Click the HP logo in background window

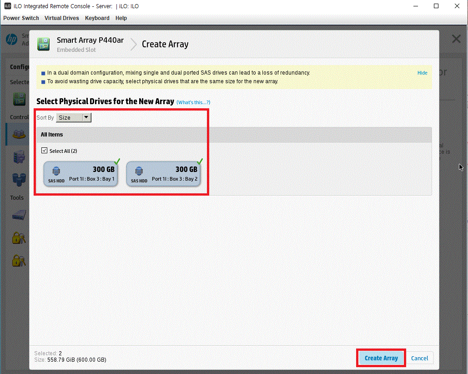pos(12,40)
